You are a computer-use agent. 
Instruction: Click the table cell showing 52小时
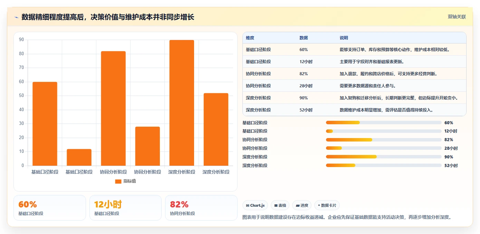pyautogui.click(x=306, y=110)
